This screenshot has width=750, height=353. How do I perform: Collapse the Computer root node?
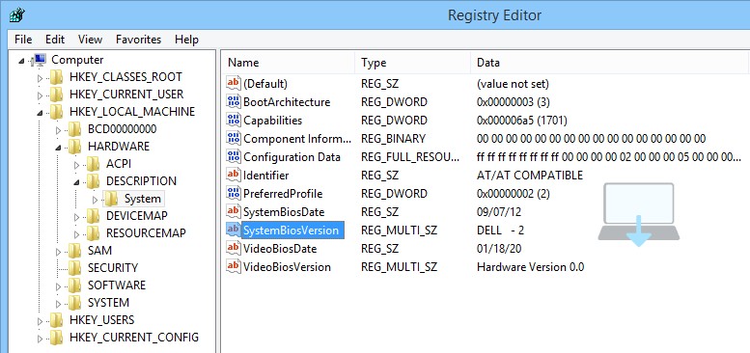21,61
